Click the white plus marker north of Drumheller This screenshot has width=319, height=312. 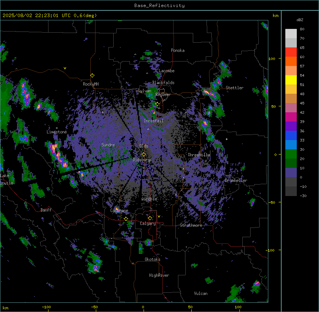(226, 139)
